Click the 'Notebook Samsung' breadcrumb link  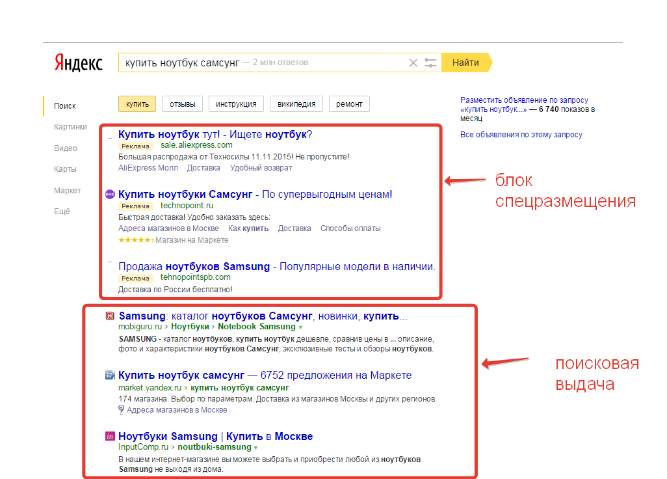point(257,327)
